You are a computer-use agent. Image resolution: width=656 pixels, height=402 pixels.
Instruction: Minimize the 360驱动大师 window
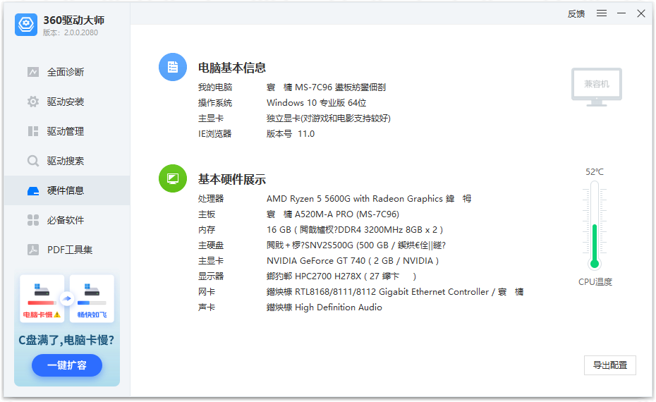621,13
